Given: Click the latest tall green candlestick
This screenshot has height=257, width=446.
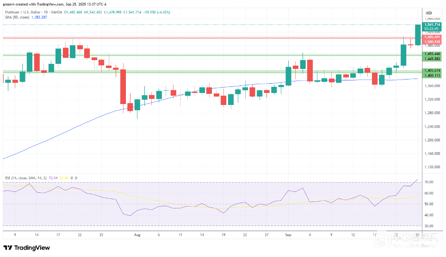Looking at the screenshot, I should pyautogui.click(x=418, y=35).
